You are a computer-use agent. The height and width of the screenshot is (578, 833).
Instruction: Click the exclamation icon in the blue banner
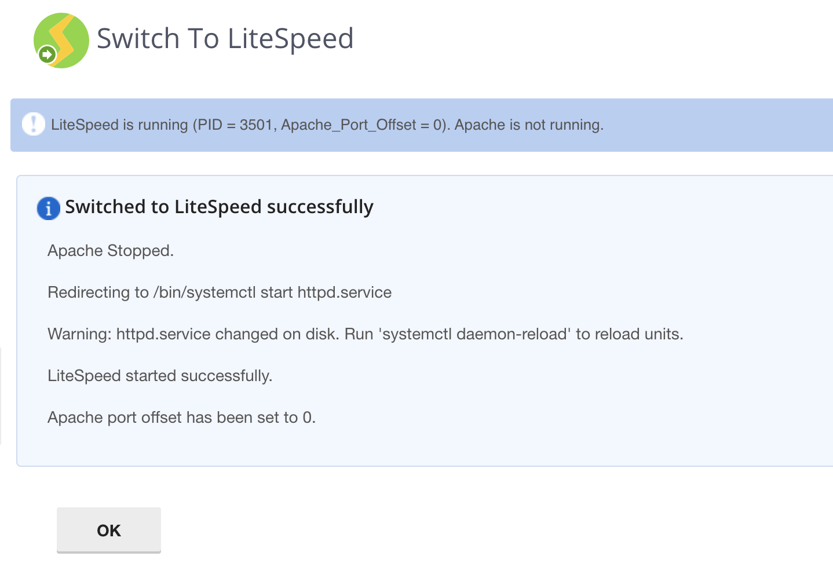[x=34, y=124]
